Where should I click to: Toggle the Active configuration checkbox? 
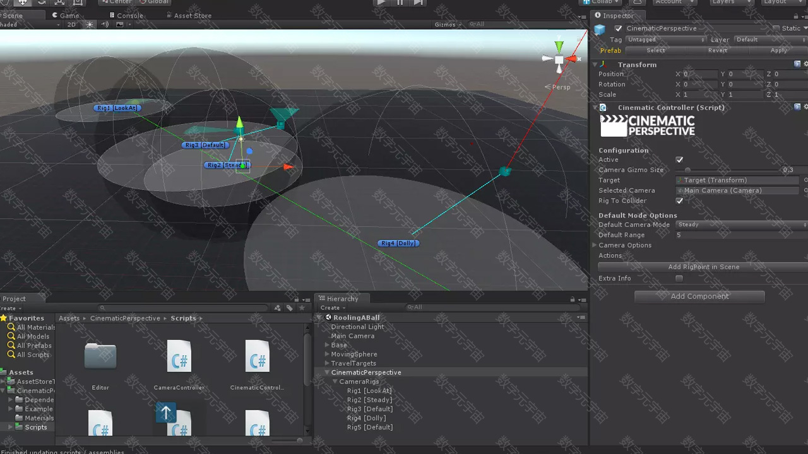coord(679,160)
